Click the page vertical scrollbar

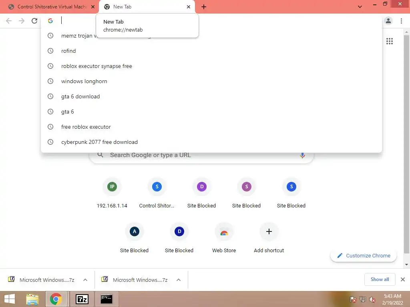[x=406, y=144]
